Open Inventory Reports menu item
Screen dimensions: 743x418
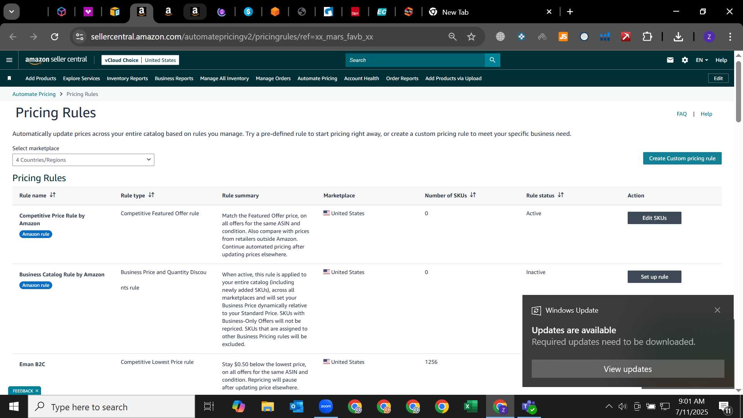click(x=127, y=78)
